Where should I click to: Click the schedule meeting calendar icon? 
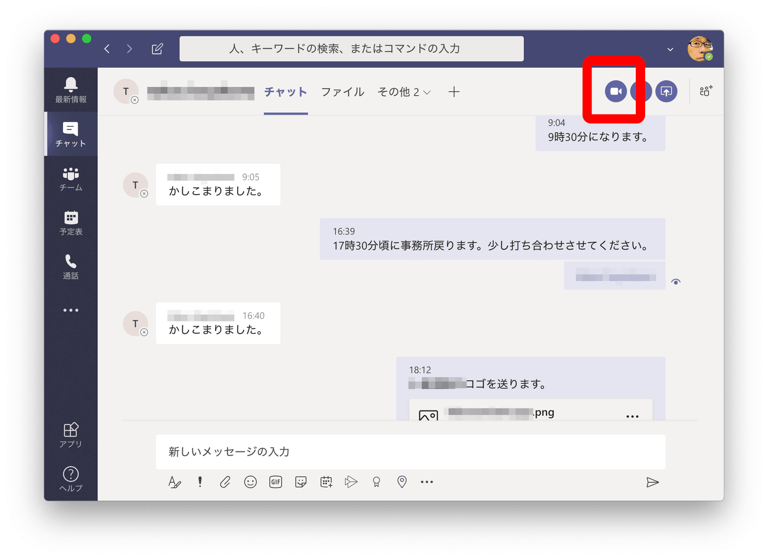(326, 482)
